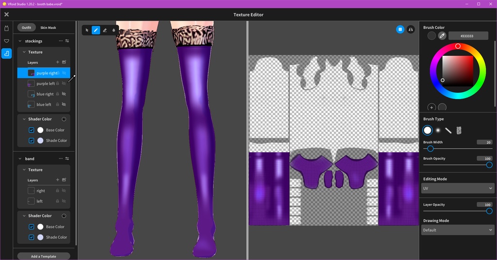The width and height of the screenshot is (497, 260).
Task: Open the stockings item more options menu
Action: [61, 41]
